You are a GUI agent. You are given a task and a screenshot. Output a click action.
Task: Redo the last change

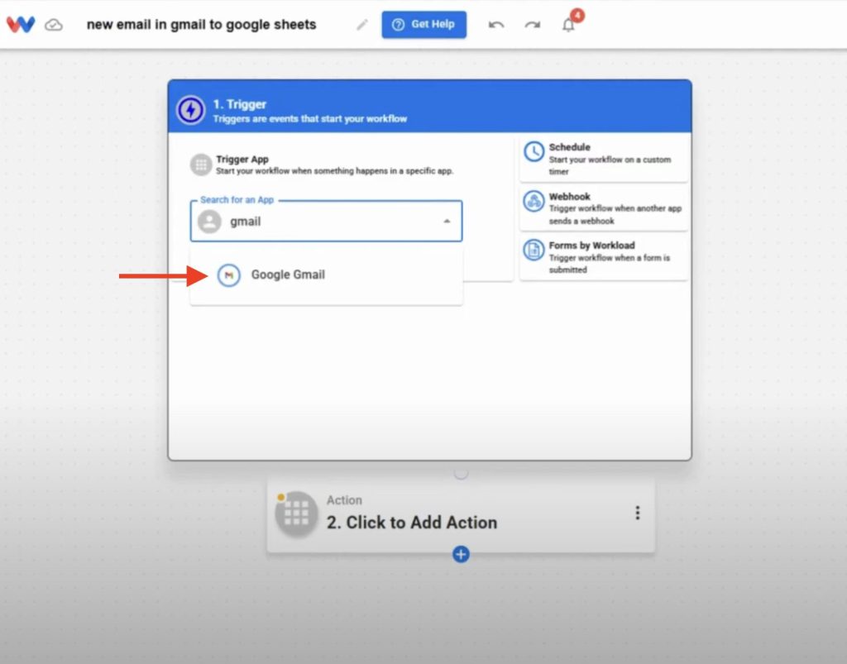532,25
